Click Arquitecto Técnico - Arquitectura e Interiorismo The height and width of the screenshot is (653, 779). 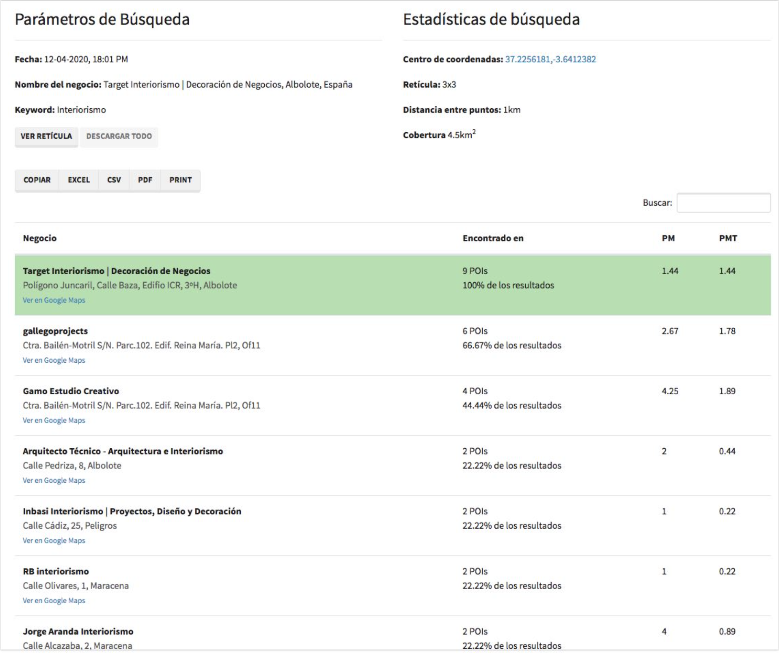tap(123, 452)
